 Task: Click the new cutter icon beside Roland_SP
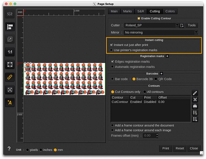pos(182,25)
